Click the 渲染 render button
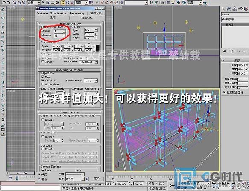Screen dimensions: 249x191 pyautogui.click(x=97, y=179)
